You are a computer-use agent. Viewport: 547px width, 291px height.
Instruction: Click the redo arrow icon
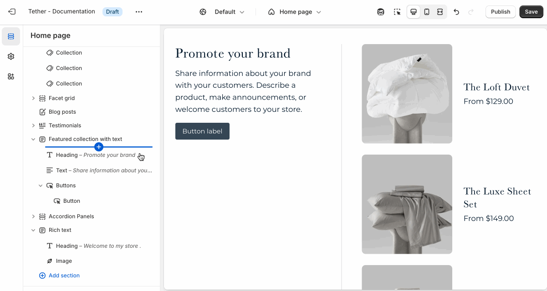(x=471, y=12)
